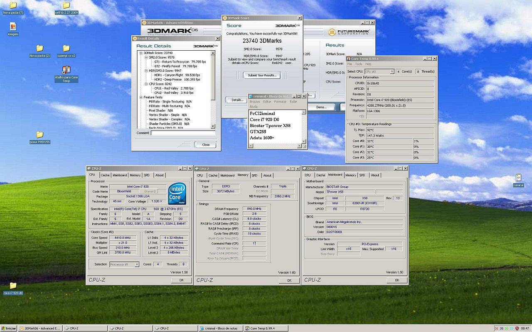Screen dimensions: 532x332
Task: Select the imagem desktop icon
Action: pyautogui.click(x=13, y=29)
